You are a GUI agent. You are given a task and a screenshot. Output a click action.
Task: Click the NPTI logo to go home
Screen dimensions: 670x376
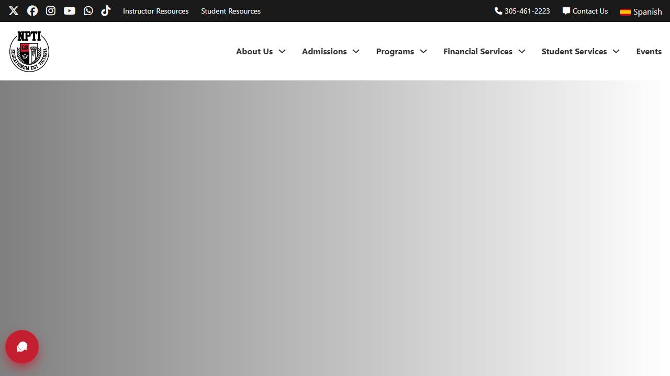coord(29,51)
